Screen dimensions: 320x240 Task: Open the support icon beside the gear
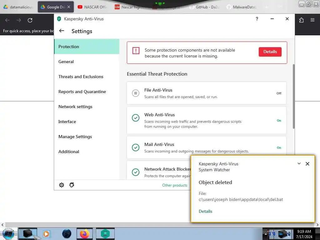coord(72,185)
